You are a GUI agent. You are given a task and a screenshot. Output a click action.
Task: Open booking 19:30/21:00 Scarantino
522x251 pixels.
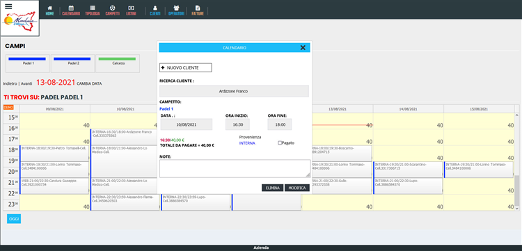point(408,170)
